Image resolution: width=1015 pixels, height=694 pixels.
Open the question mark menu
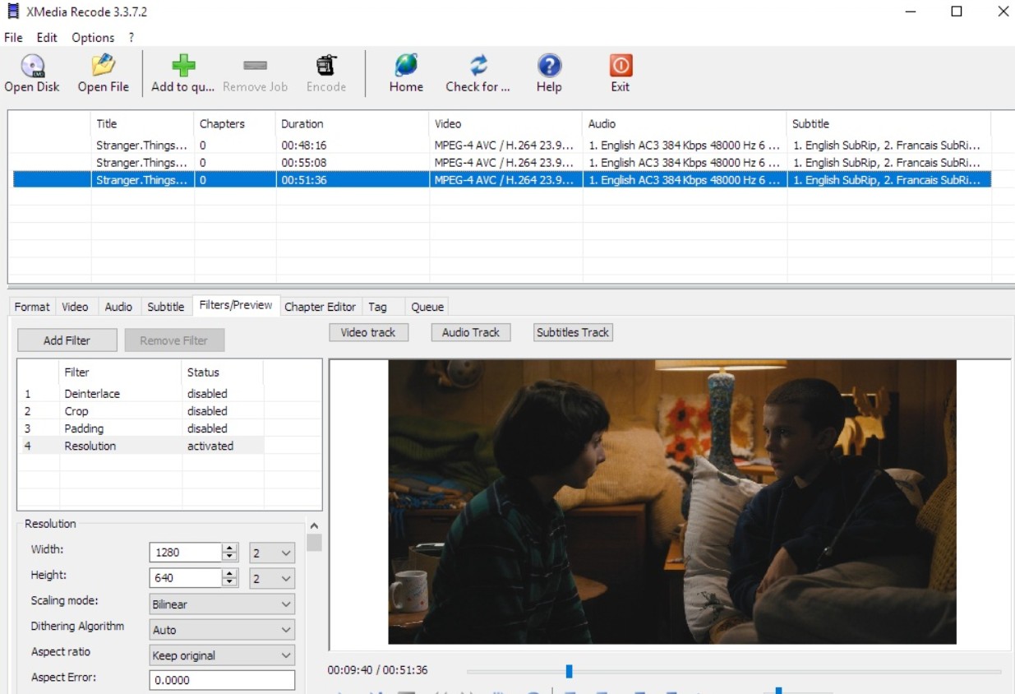pyautogui.click(x=131, y=38)
